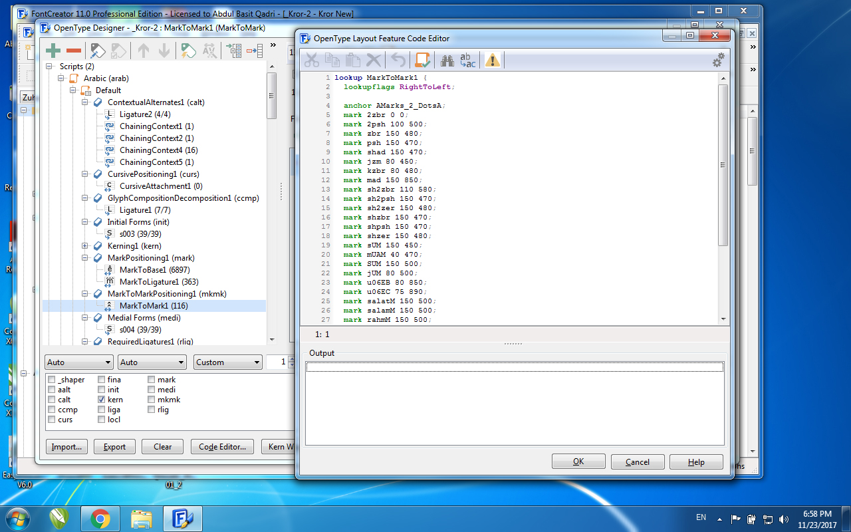Enable the aalt feature checkbox
Viewport: 851px width, 532px height.
click(x=52, y=390)
